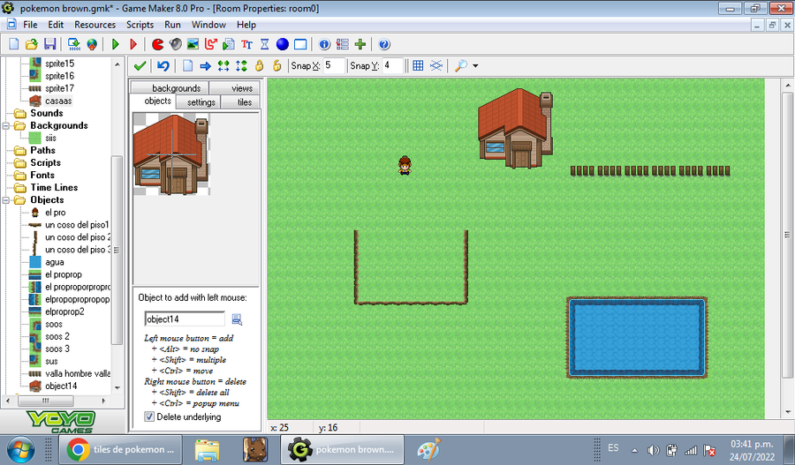Create a path resource

(x=210, y=45)
